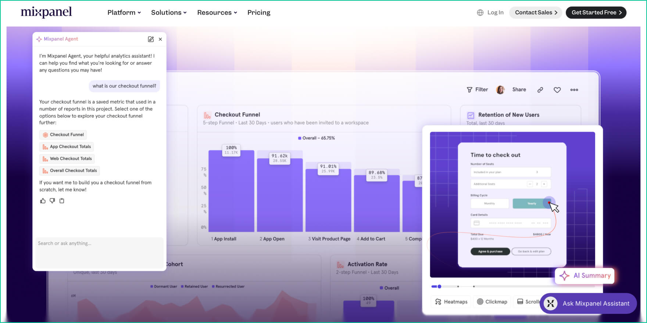Image resolution: width=647 pixels, height=323 pixels.
Task: Toggle the Dormant User legend item
Action: point(164,287)
